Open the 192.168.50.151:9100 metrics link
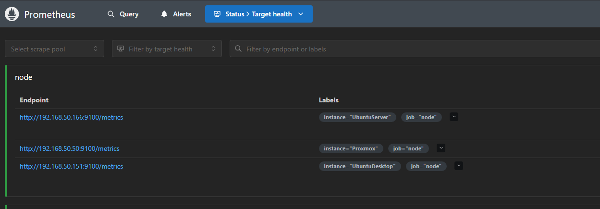 (x=72, y=166)
